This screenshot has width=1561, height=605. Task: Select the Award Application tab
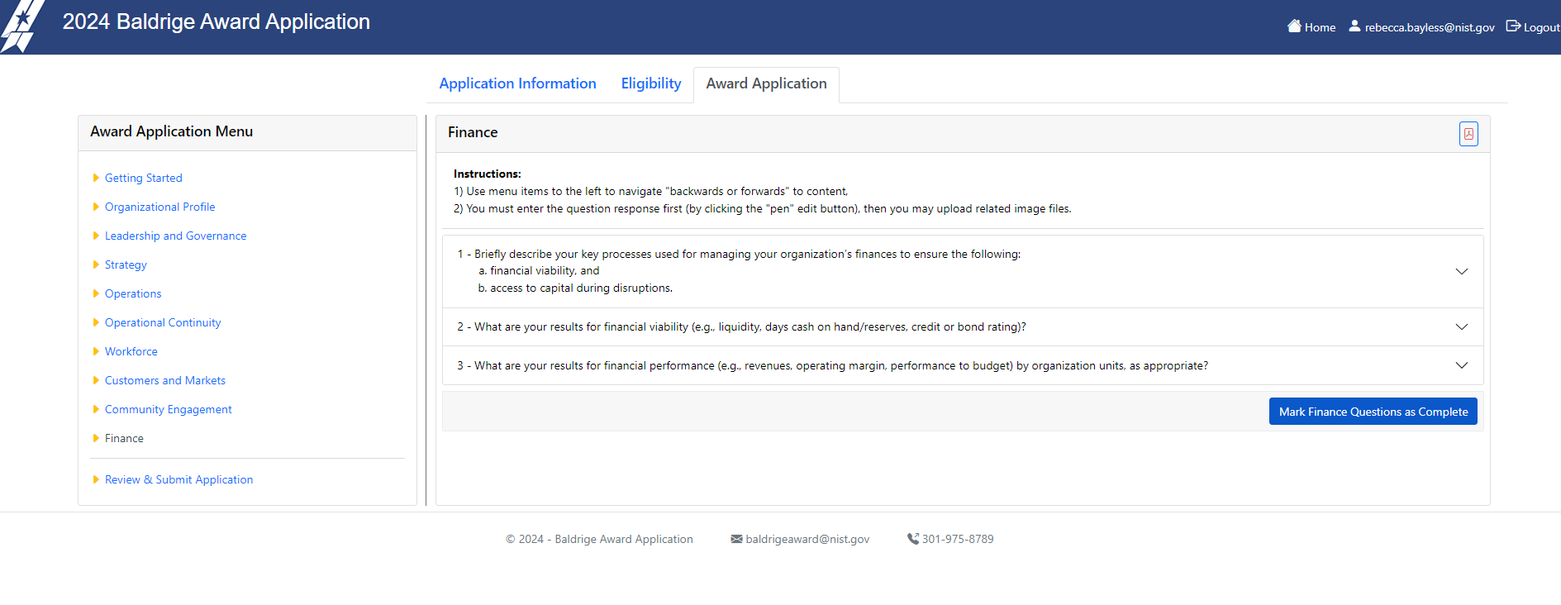(766, 83)
